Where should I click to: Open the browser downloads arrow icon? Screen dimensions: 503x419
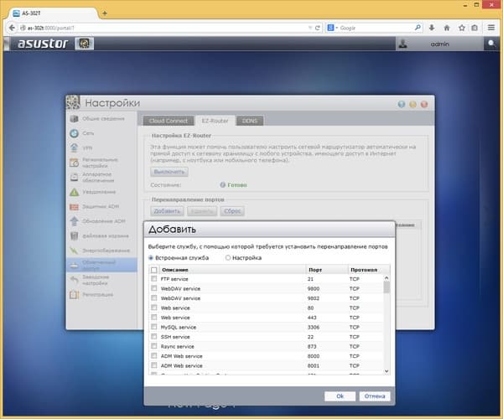[x=432, y=28]
